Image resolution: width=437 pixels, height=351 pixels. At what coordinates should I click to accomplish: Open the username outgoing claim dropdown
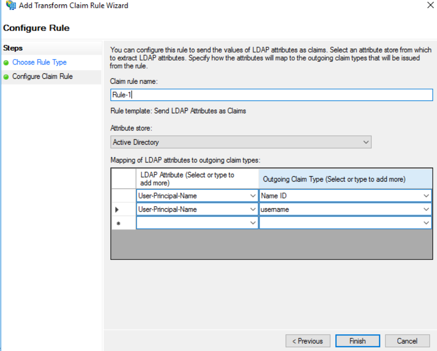point(426,210)
